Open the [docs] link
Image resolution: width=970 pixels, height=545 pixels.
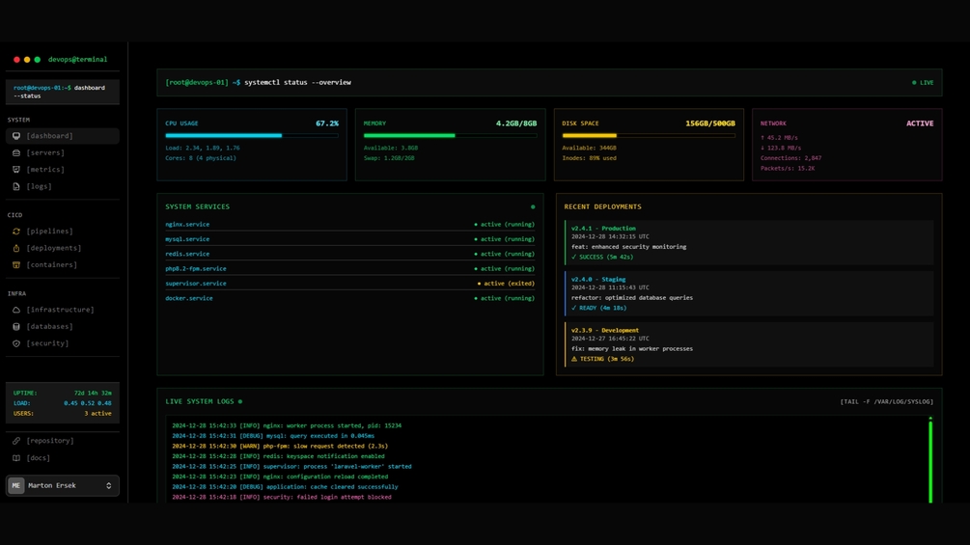pos(63,458)
